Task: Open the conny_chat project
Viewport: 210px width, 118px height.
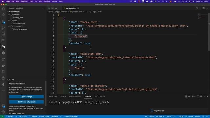Action: tap(19, 18)
